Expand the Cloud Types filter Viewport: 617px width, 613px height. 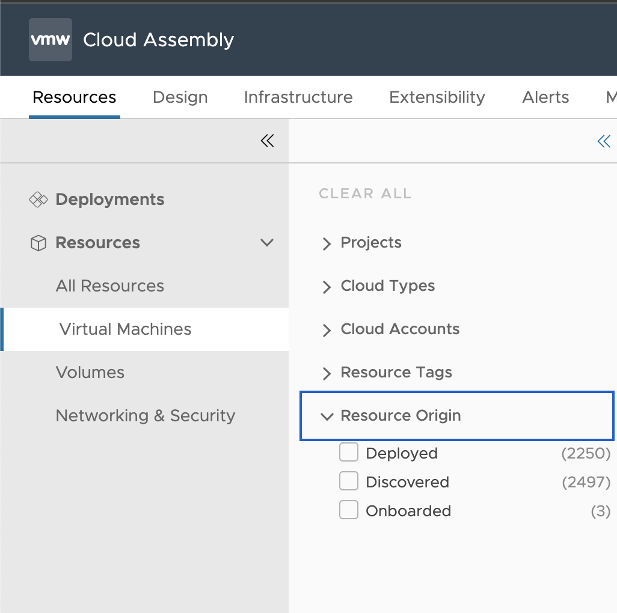coord(327,287)
